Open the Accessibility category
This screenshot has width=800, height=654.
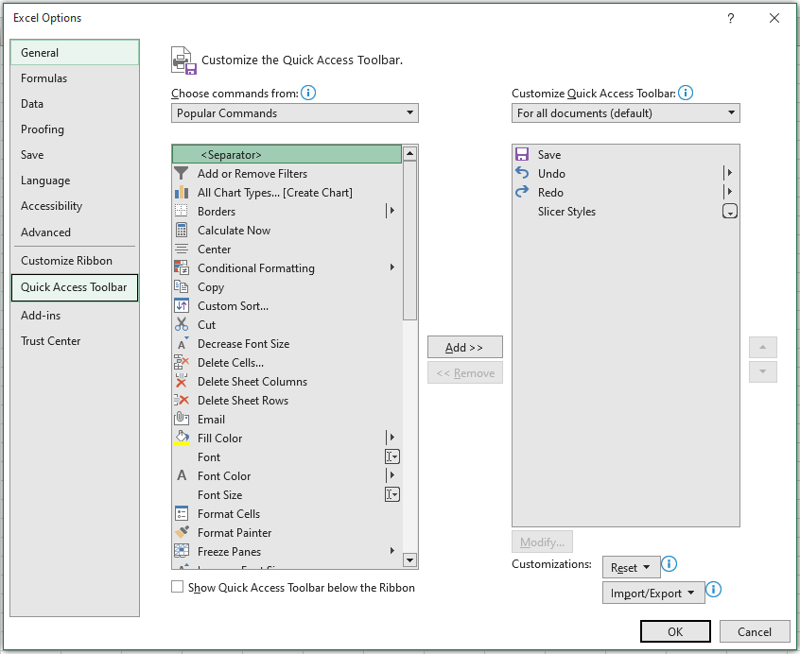(x=75, y=206)
